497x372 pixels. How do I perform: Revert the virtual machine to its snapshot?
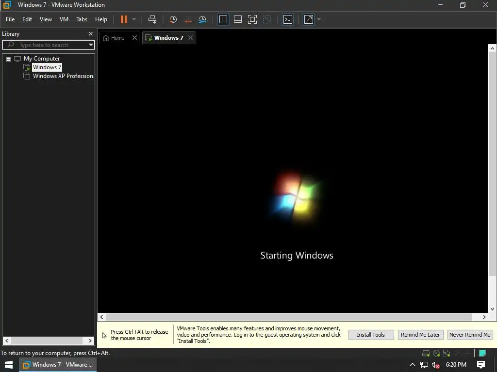coord(188,19)
